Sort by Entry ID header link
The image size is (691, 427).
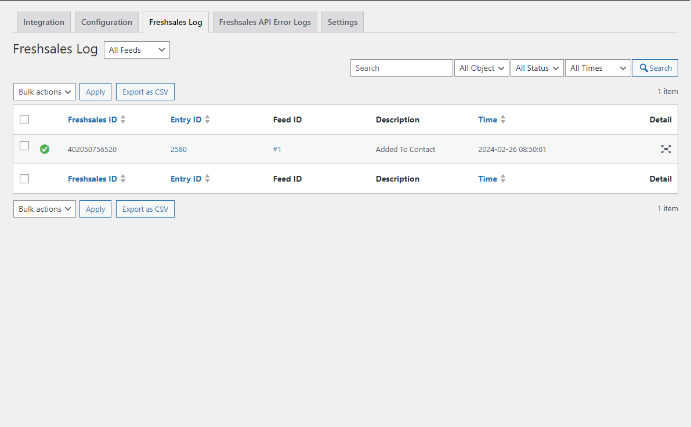click(186, 120)
